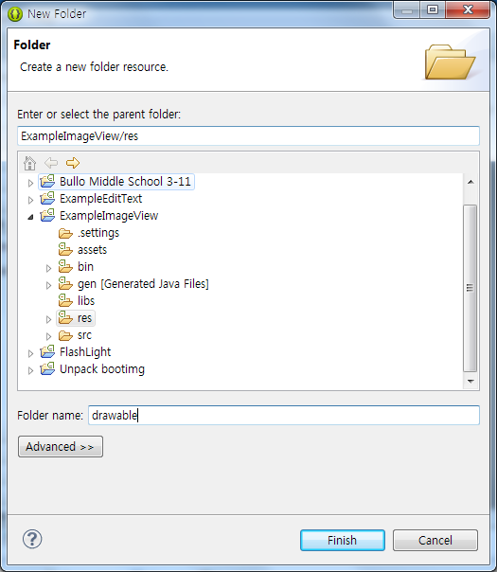Click the .settings folder icon
Image resolution: width=497 pixels, height=572 pixels.
point(65,233)
